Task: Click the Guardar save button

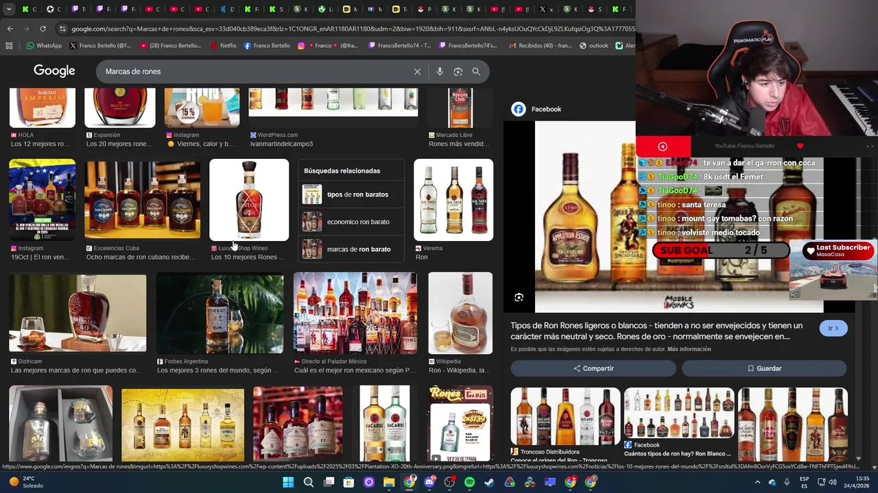Action: [764, 368]
